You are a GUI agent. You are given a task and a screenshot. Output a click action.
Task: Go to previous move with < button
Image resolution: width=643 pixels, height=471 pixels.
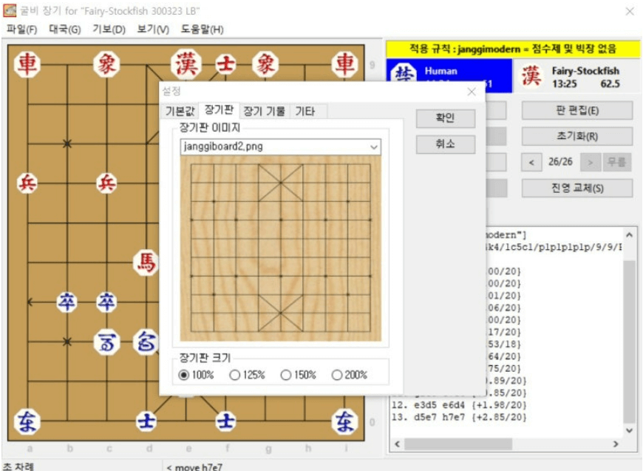(531, 163)
